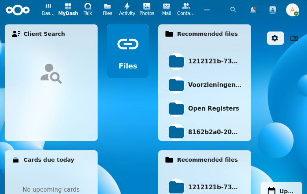Click the folder icon of top Recommended files header
Viewport: 307px width, 194px height.
coord(169,34)
